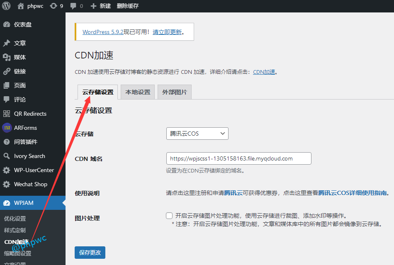The width and height of the screenshot is (394, 265).
Task: Switch to the 外部图片 tab
Action: coord(175,92)
